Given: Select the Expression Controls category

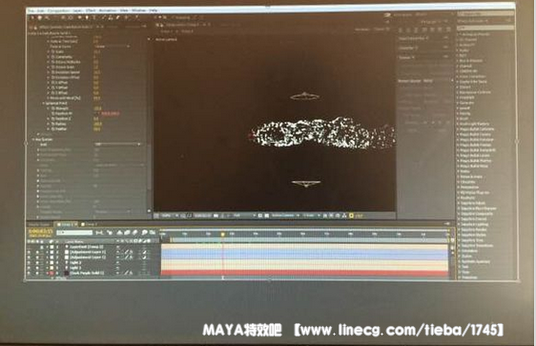Looking at the screenshot, I should pos(476,92).
